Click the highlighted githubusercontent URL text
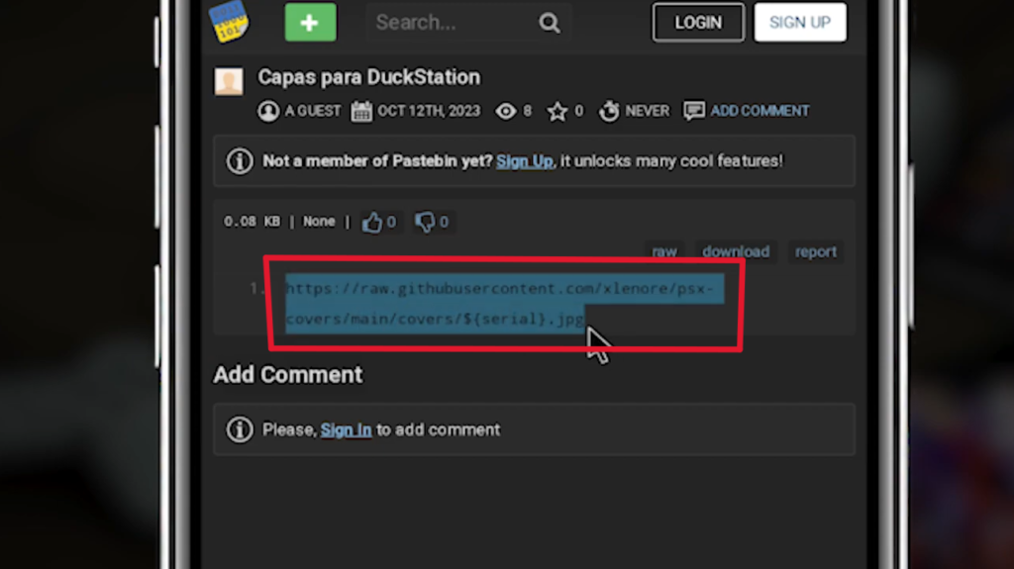 [498, 304]
